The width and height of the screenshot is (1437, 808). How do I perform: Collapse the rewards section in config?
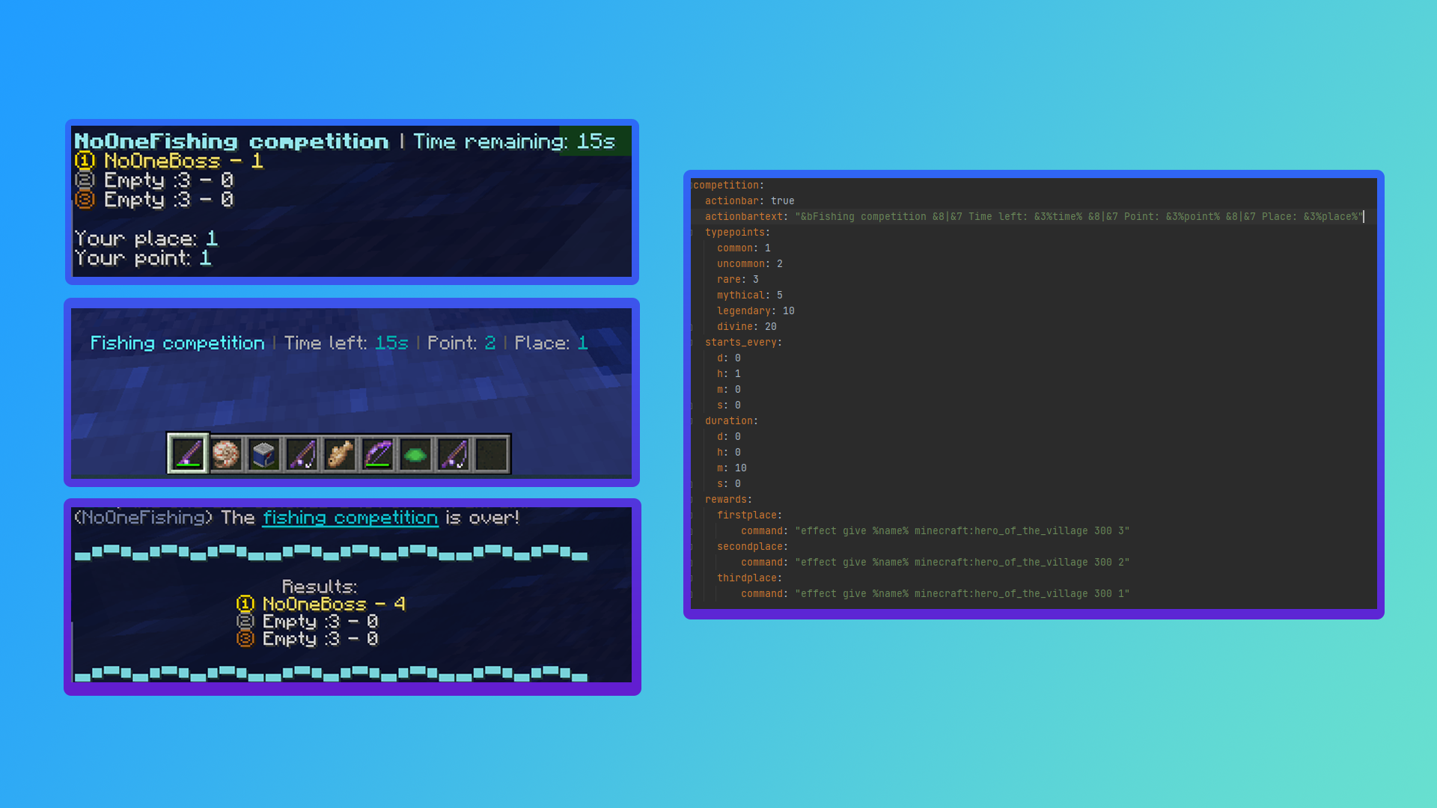(x=692, y=500)
